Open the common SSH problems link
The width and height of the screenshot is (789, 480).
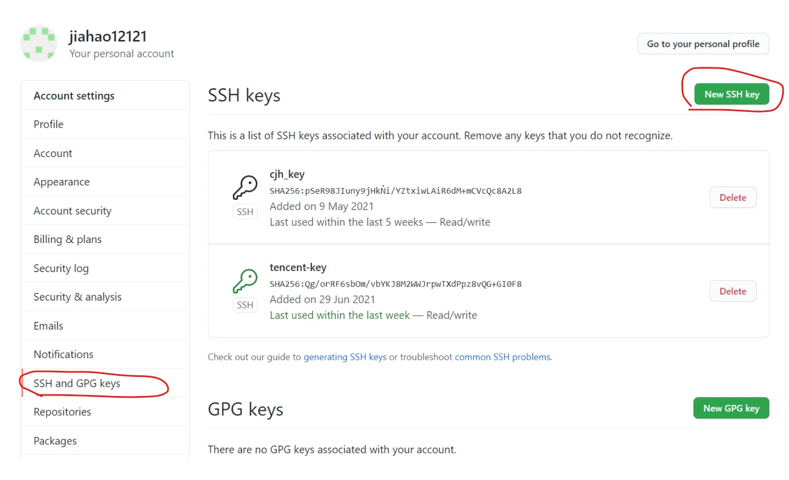pos(502,357)
